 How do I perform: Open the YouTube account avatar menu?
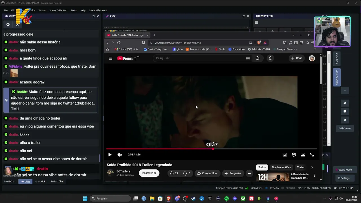312,58
